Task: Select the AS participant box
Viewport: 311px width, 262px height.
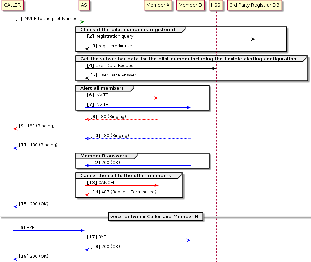Action: tap(84, 5)
